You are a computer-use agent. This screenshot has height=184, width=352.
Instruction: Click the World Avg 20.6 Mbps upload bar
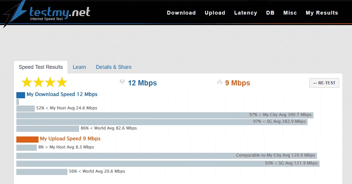(x=42, y=172)
